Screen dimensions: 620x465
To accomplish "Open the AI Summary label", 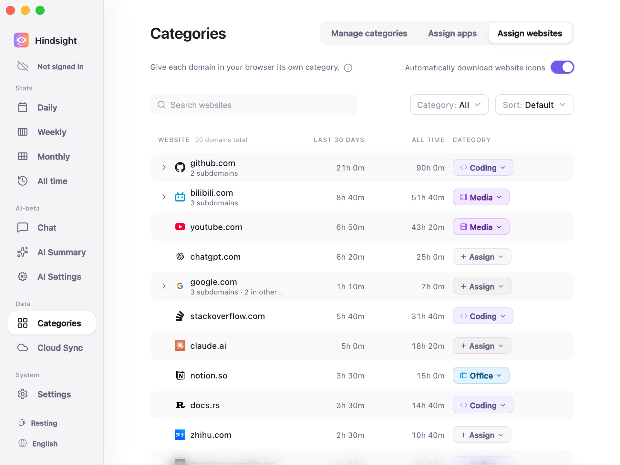I will click(62, 252).
